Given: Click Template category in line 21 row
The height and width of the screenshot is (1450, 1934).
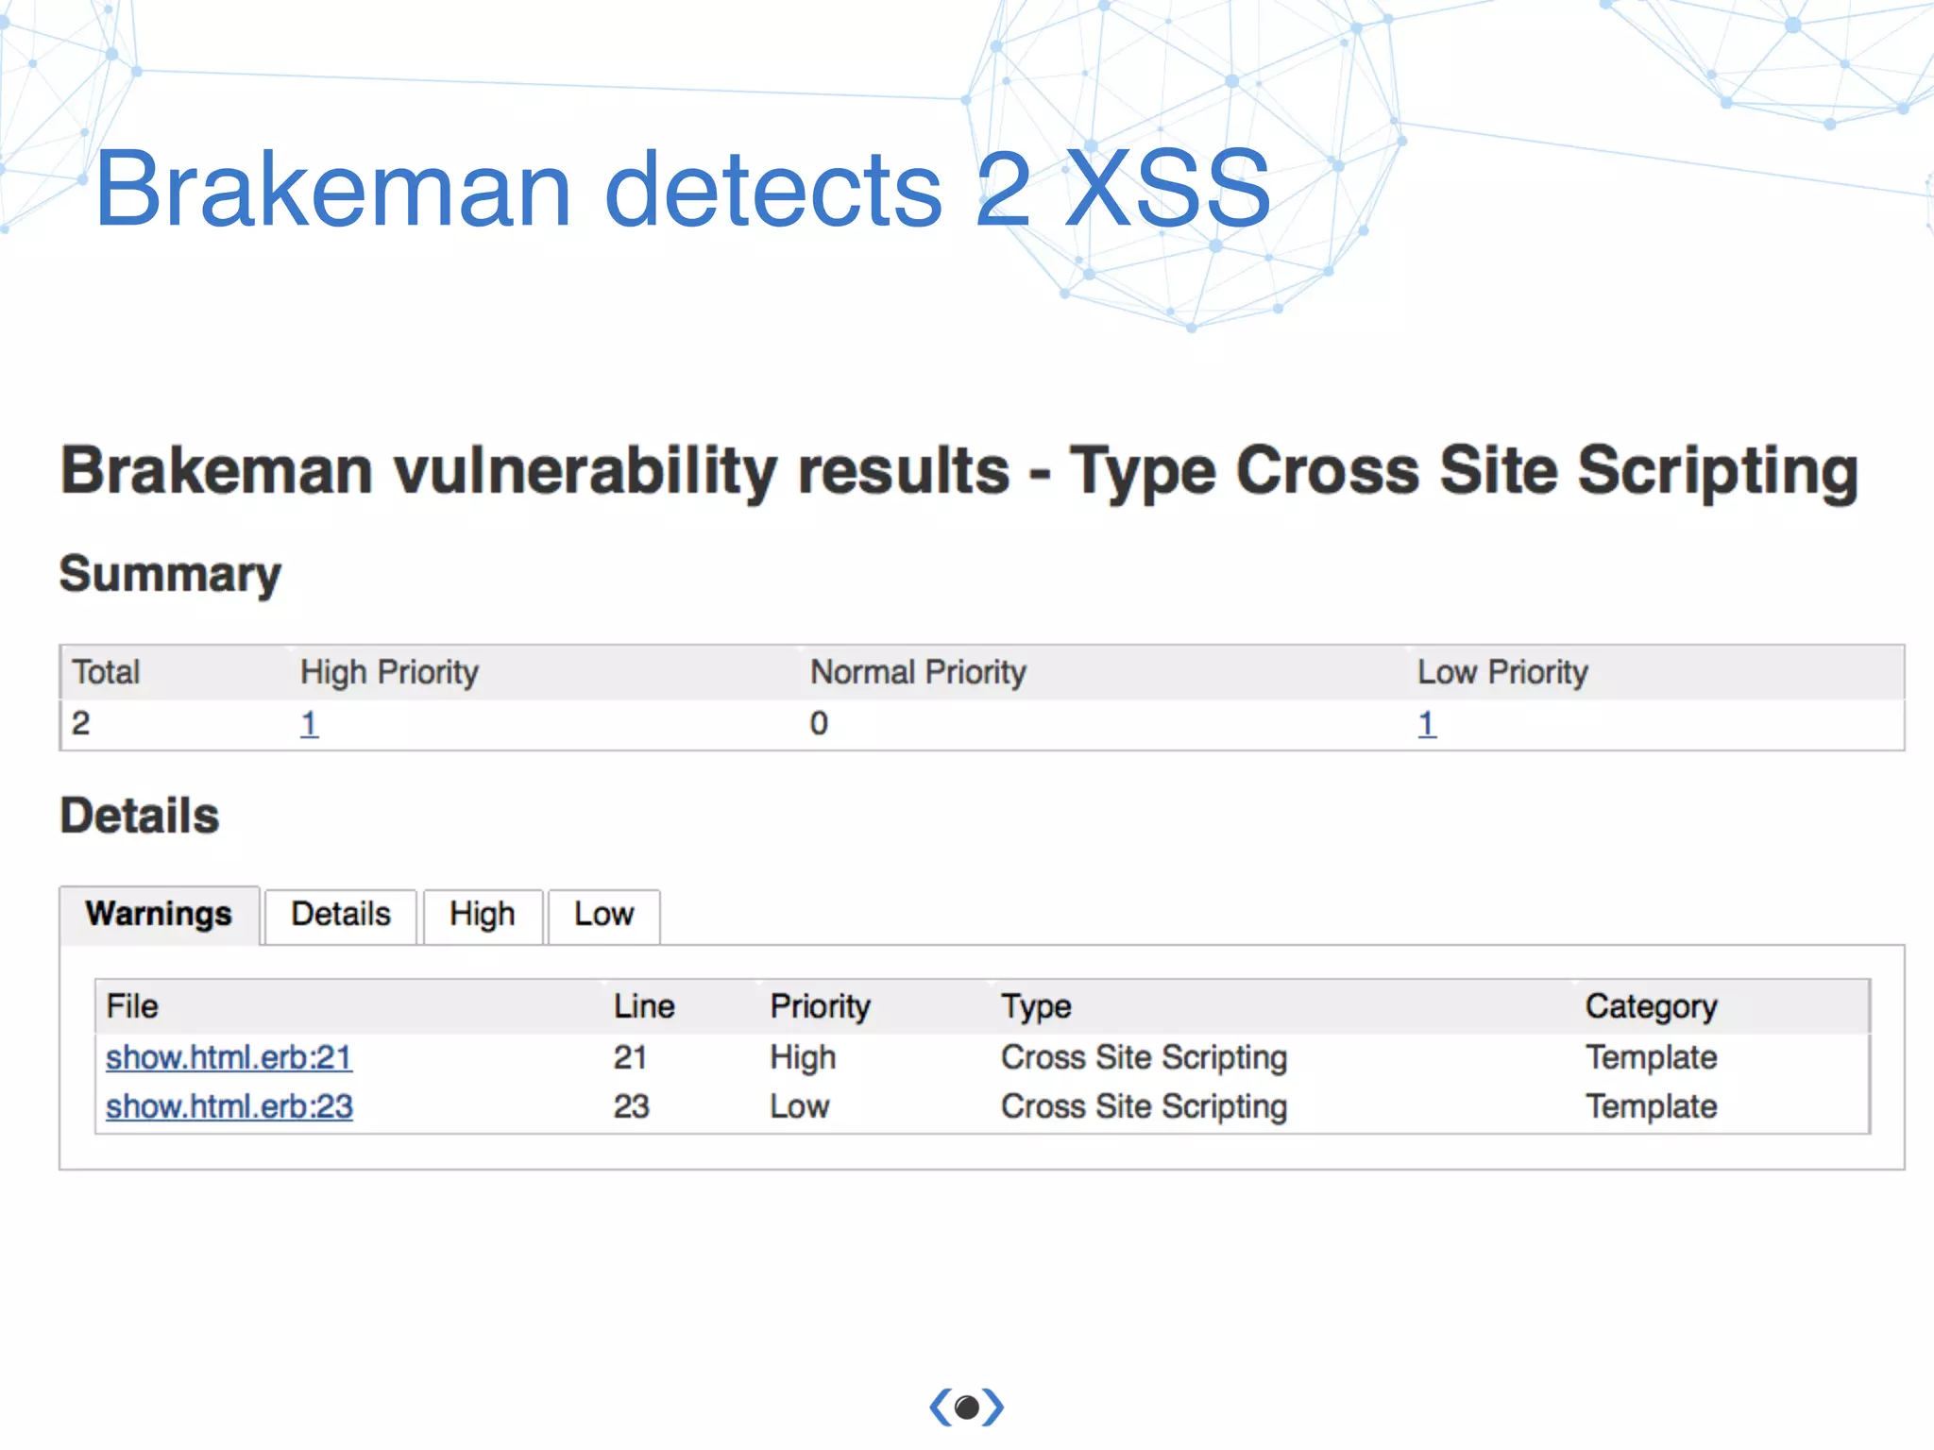Looking at the screenshot, I should (1651, 1058).
